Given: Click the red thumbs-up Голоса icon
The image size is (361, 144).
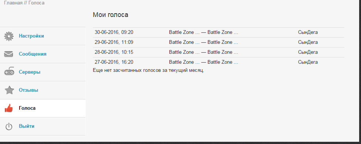Looking at the screenshot, I should click(x=9, y=108).
